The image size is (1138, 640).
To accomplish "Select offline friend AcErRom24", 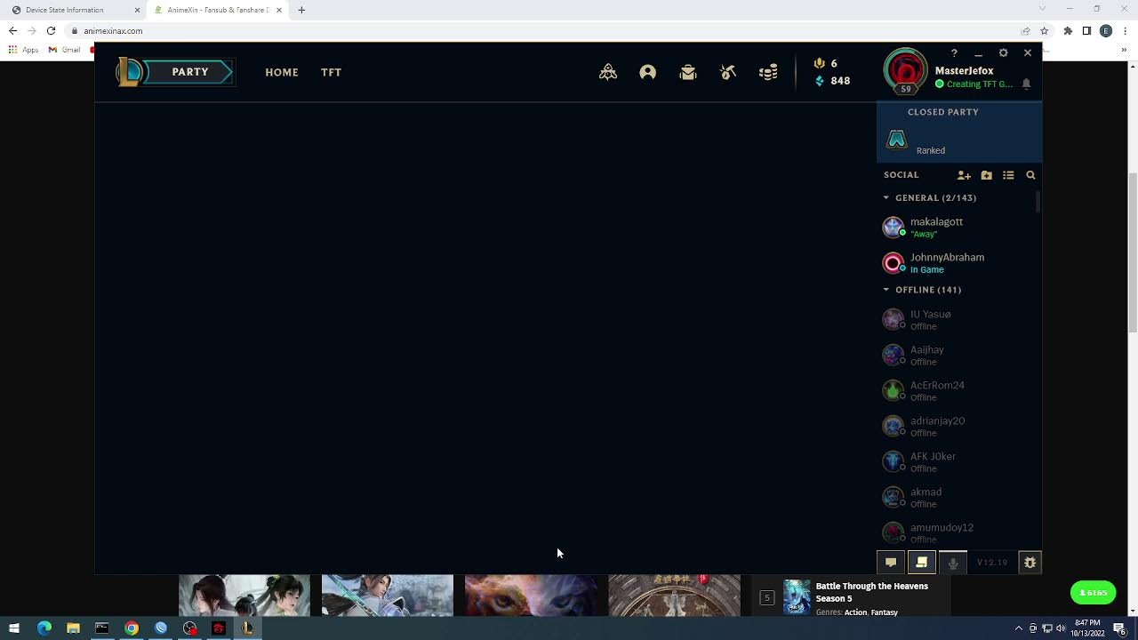I will (957, 391).
